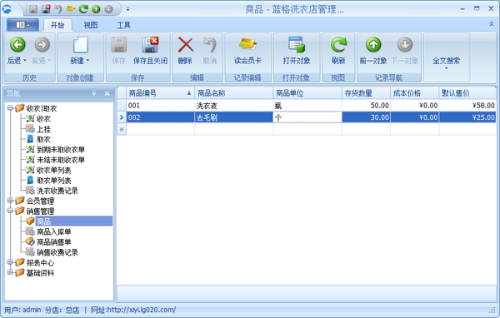Click the 取消 undo ribbon icon
The height and width of the screenshot is (318, 500).
209,45
